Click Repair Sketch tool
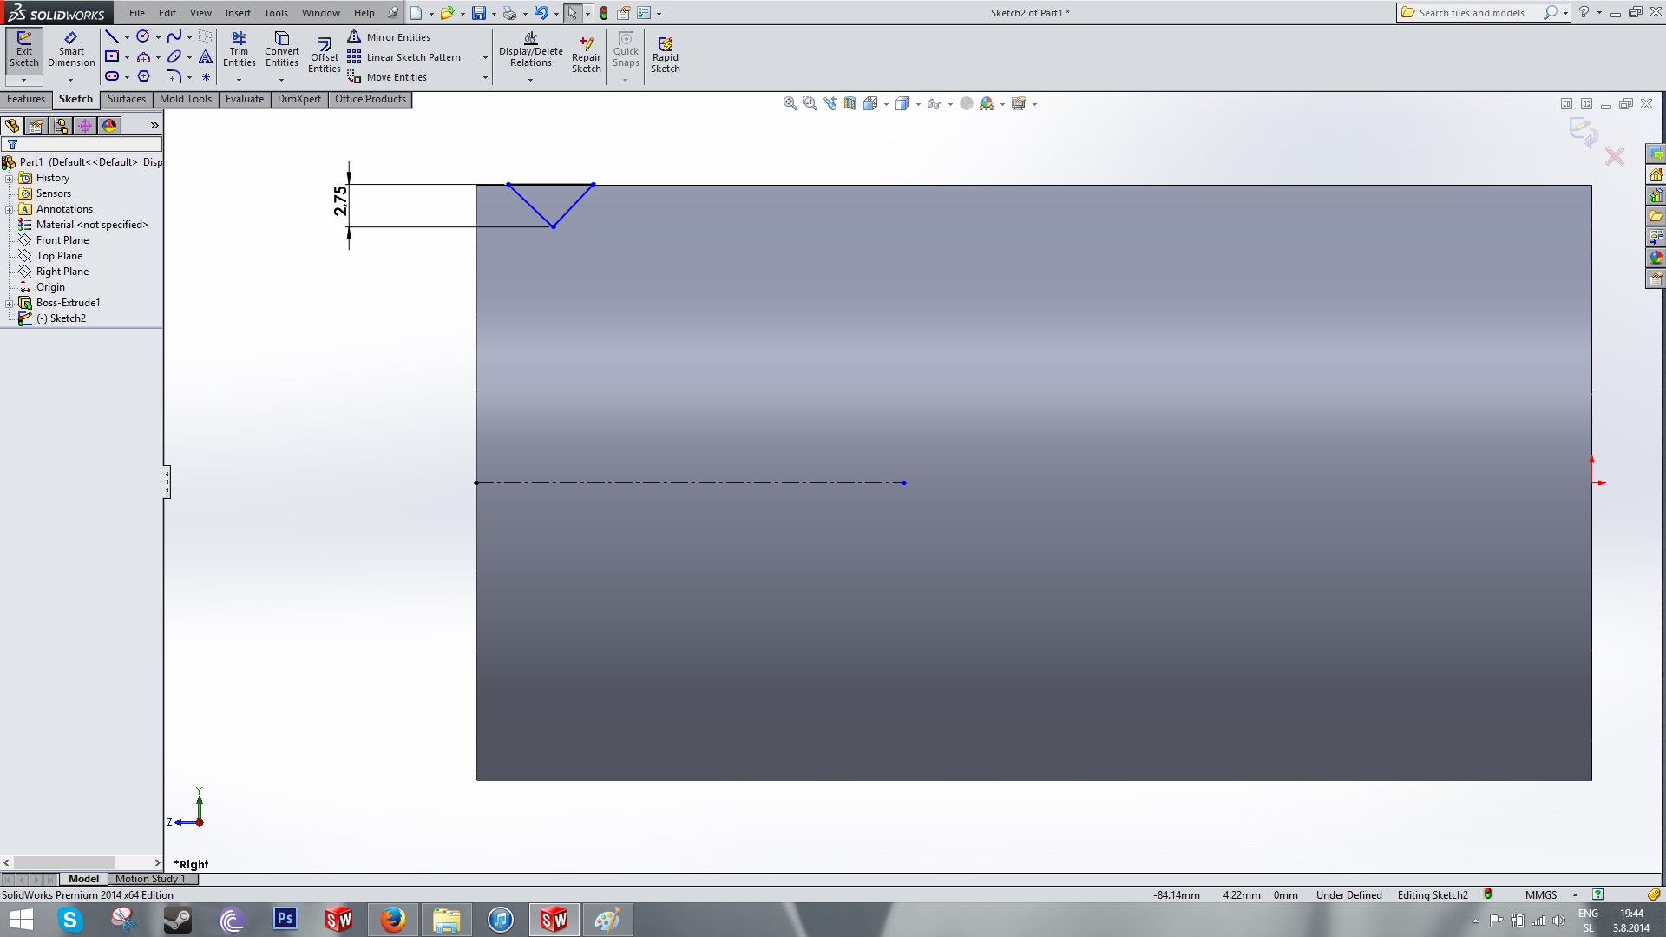 587,55
